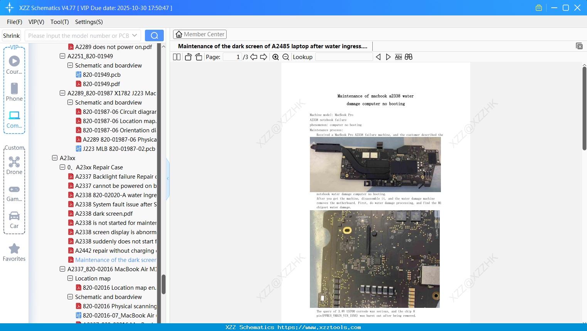This screenshot has width=587, height=331.
Task: Collapse the A23xx node
Action: click(x=55, y=158)
